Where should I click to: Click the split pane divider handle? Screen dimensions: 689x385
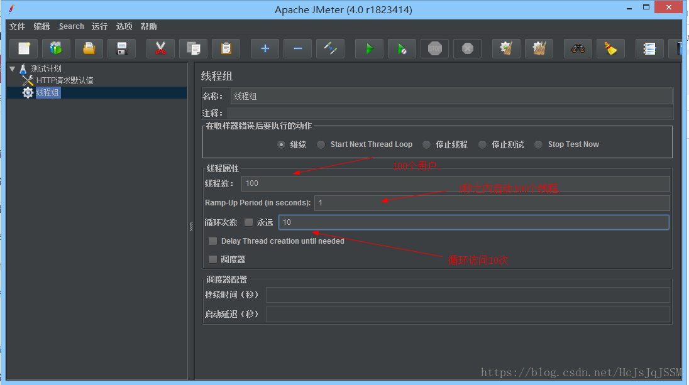point(191,226)
